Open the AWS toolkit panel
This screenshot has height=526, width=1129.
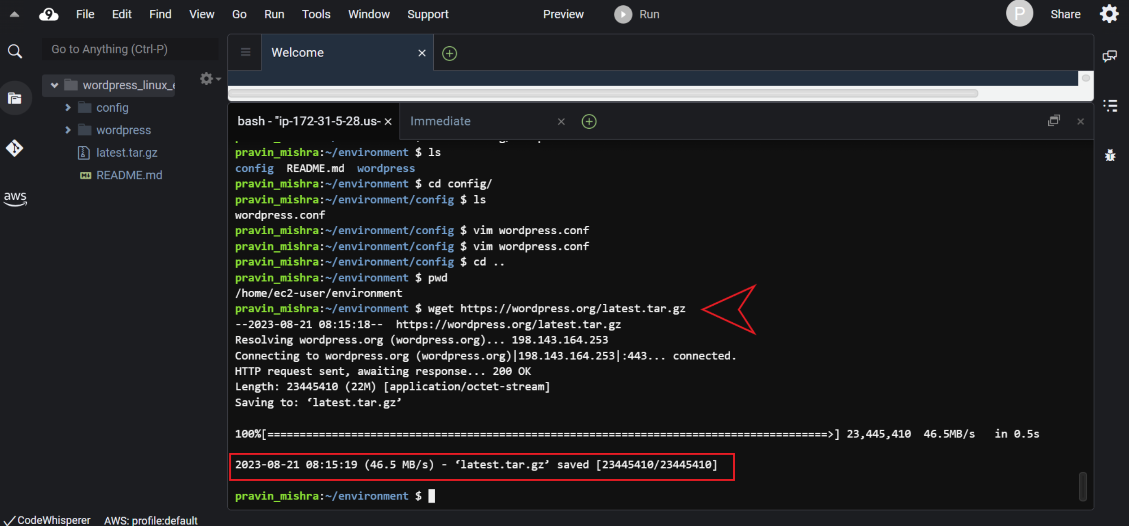15,198
